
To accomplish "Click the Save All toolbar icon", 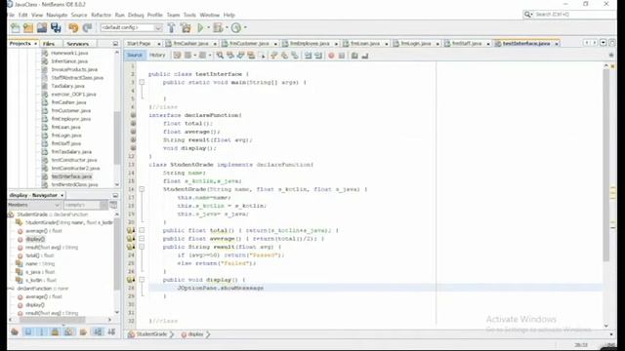I will (56, 28).
